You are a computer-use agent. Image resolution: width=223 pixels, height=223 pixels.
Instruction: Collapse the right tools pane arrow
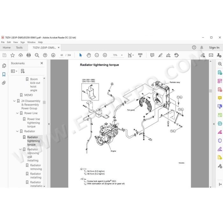pyautogui.click(x=214, y=124)
